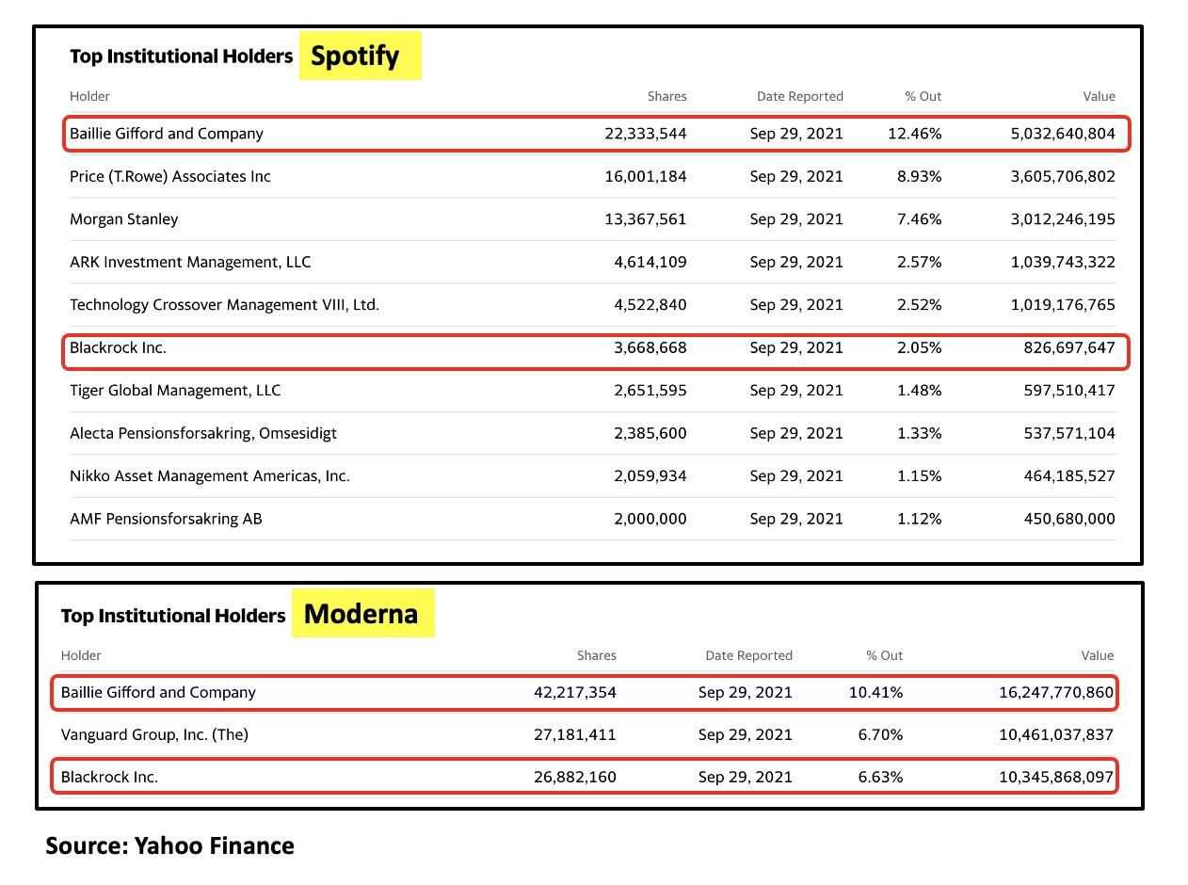Click the Spotify yellow highlighted label
Image resolution: width=1188 pixels, height=885 pixels.
pos(360,56)
